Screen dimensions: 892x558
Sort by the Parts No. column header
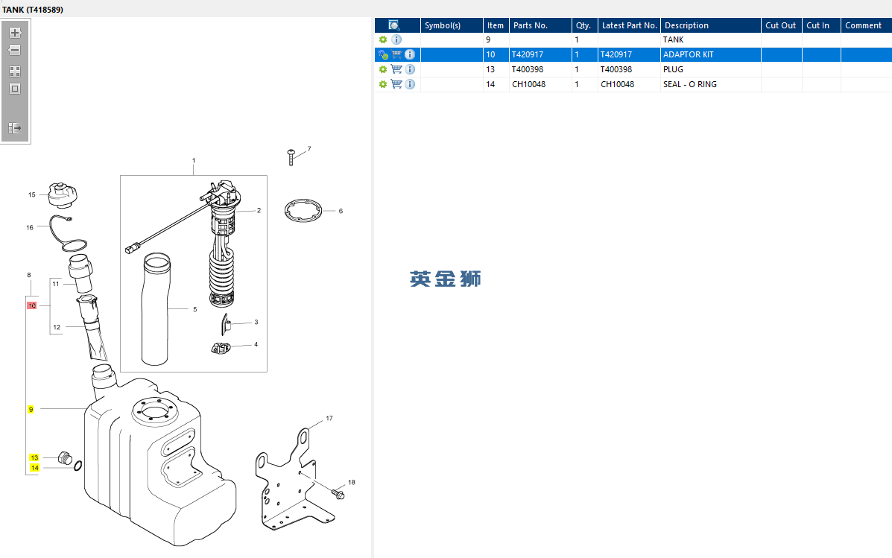click(540, 25)
